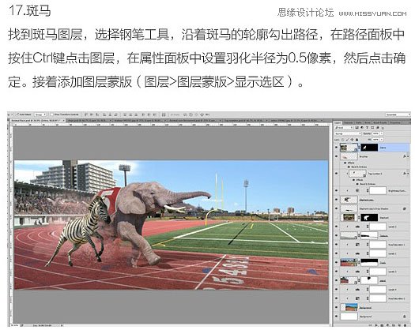Open the layer filter kind dropdown
415x330 pixels.
point(344,128)
